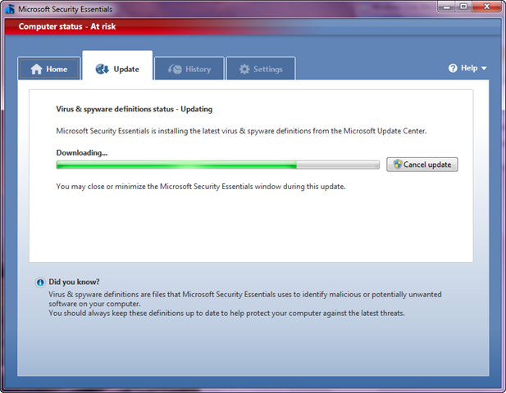The width and height of the screenshot is (506, 393).
Task: Click the green download progress bar
Action: [x=176, y=165]
